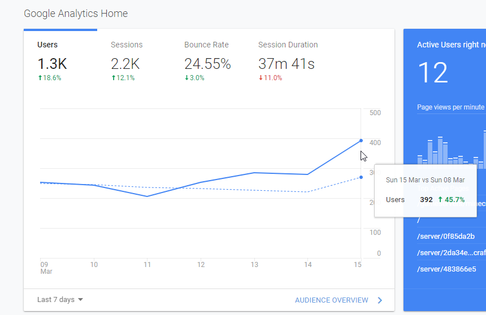
Task: Click the right chevron beside Audience Overview
Action: pyautogui.click(x=380, y=300)
